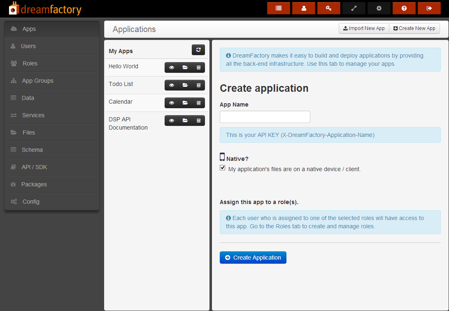Open Apps in the sidebar
This screenshot has height=311, width=449.
(x=52, y=29)
